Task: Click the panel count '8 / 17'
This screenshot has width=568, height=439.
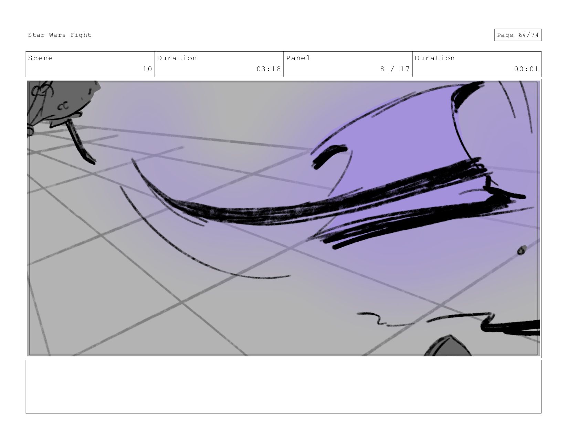Action: (395, 69)
